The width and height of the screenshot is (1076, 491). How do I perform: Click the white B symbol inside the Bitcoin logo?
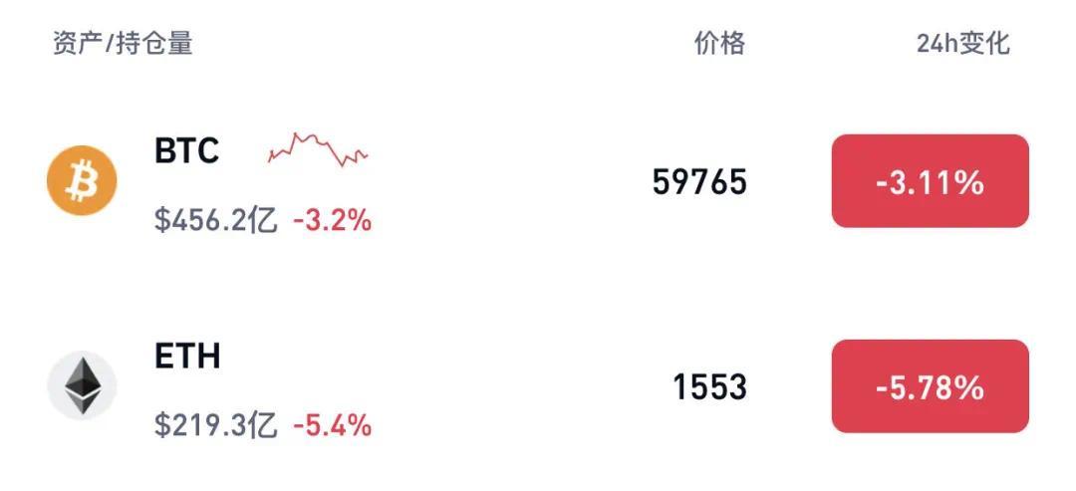(x=82, y=181)
